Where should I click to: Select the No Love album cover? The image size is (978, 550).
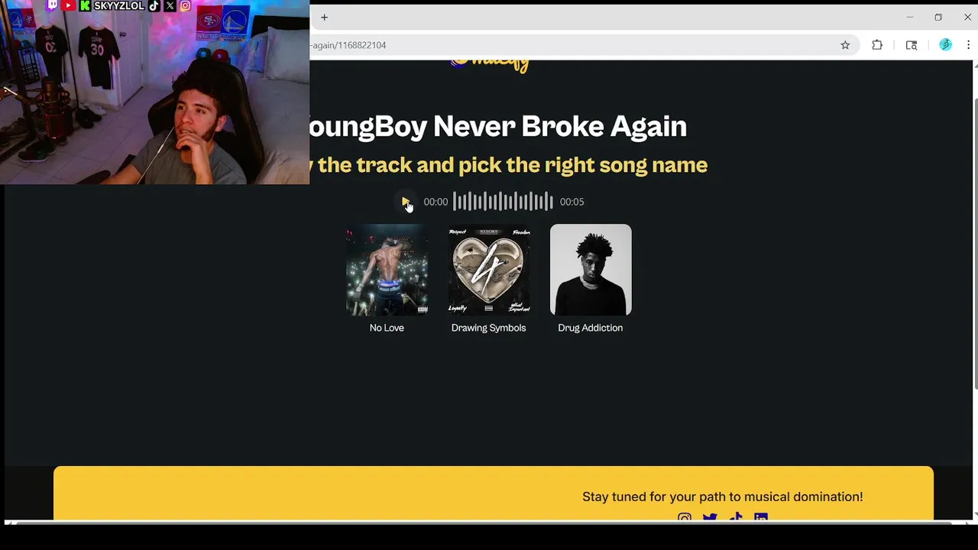click(x=387, y=270)
